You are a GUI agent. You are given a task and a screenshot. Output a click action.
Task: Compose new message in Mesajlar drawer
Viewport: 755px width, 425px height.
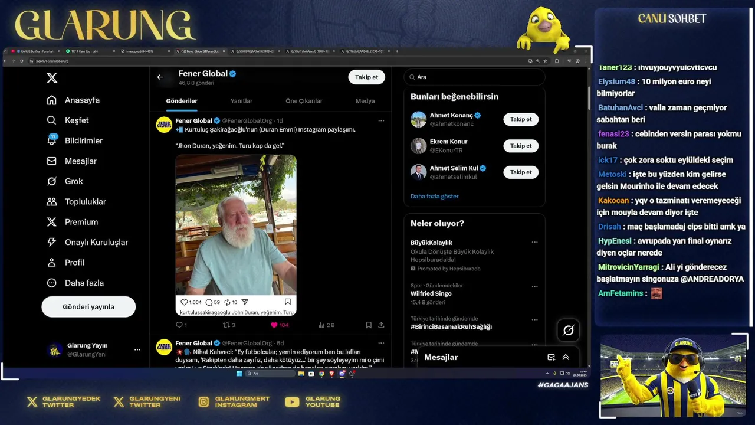[x=551, y=357]
